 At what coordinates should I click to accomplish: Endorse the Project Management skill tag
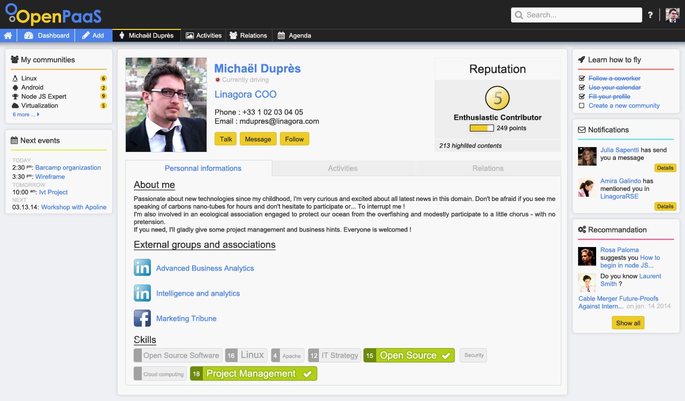pos(254,374)
